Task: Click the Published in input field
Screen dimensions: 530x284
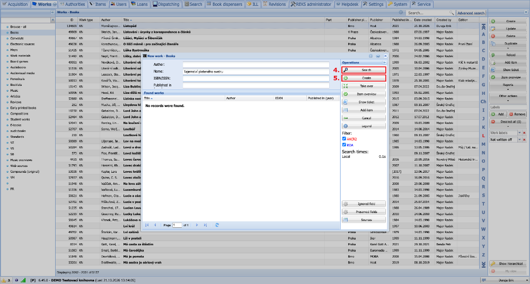Action: click(x=256, y=85)
